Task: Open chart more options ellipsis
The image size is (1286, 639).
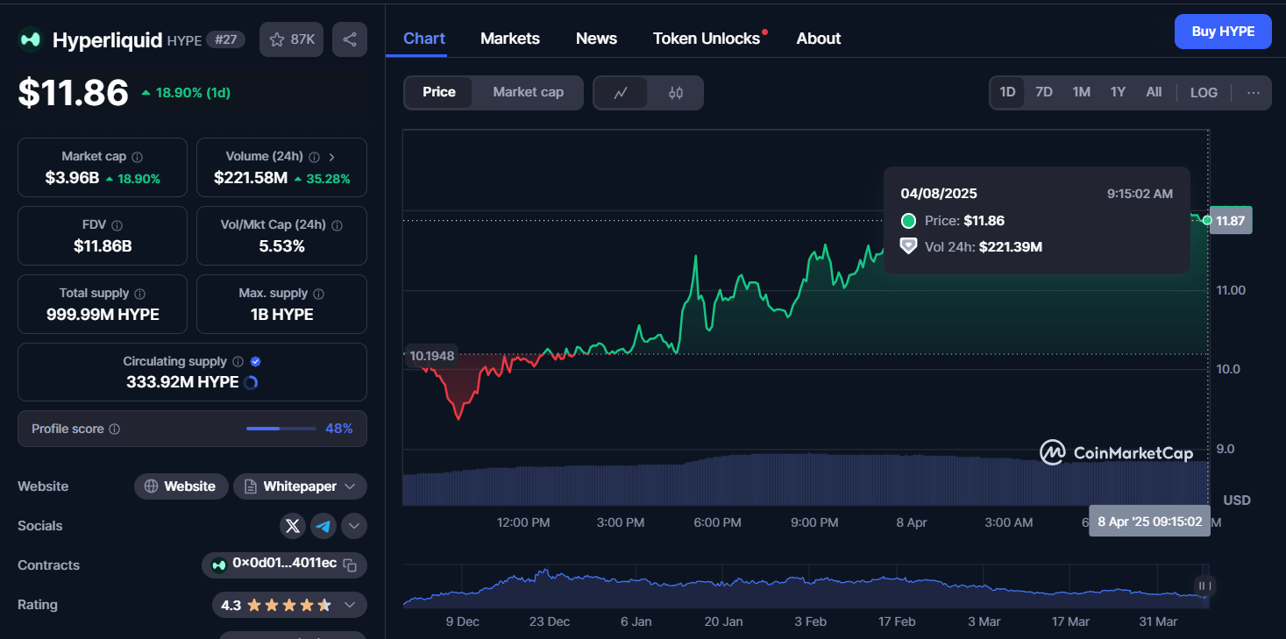Action: pos(1254,92)
